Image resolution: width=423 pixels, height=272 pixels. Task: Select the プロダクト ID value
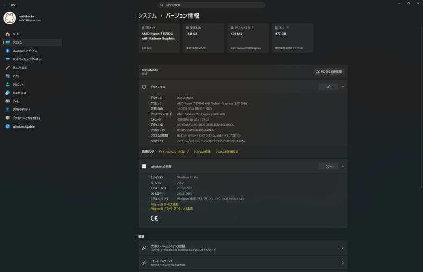pos(196,130)
